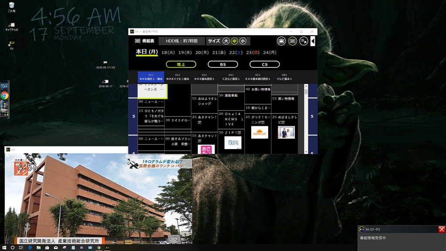The height and width of the screenshot is (251, 446).
Task: Click the 番組表 title icon
Action: [137, 41]
